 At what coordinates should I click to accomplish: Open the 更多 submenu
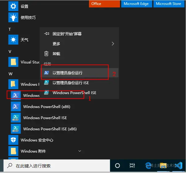[x=79, y=44]
